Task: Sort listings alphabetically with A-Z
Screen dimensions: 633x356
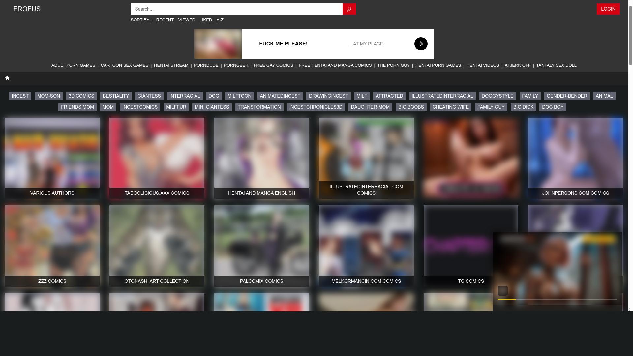Action: (220, 20)
